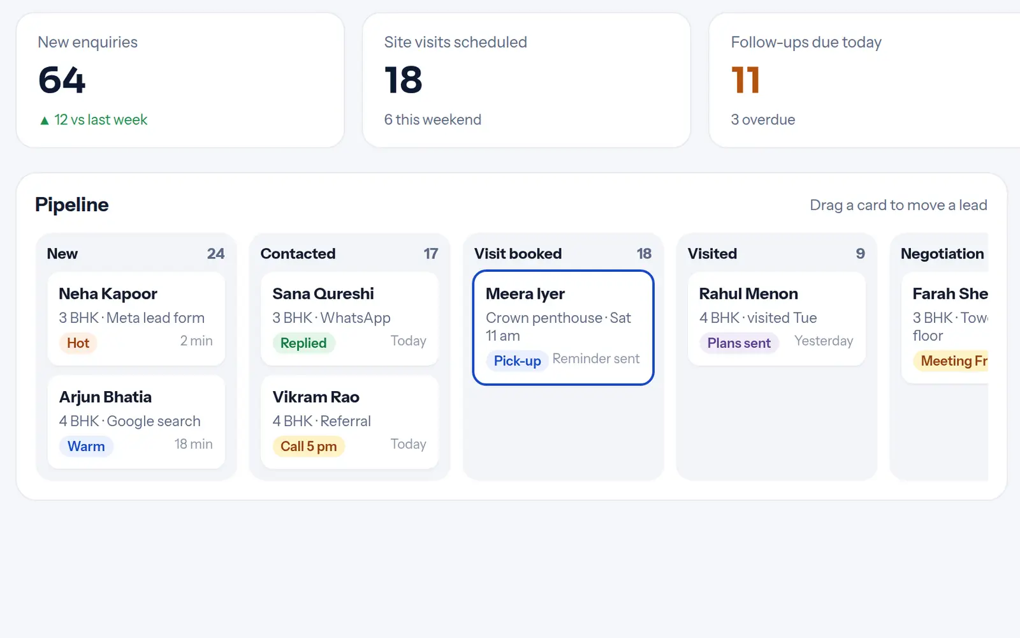Click the New column header

[x=62, y=254]
